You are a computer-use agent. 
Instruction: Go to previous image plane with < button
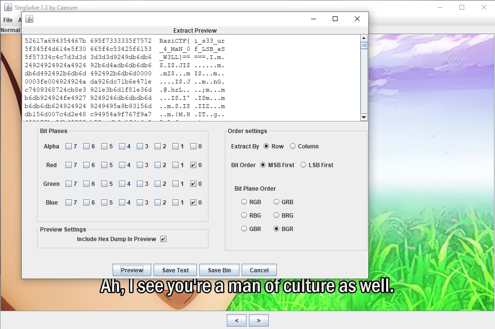237,320
